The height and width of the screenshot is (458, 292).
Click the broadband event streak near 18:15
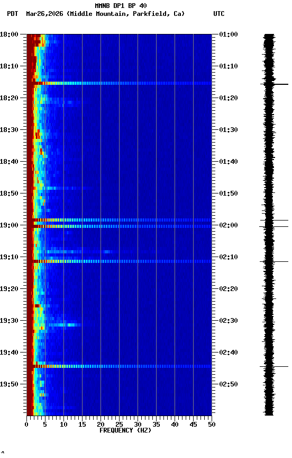[119, 83]
